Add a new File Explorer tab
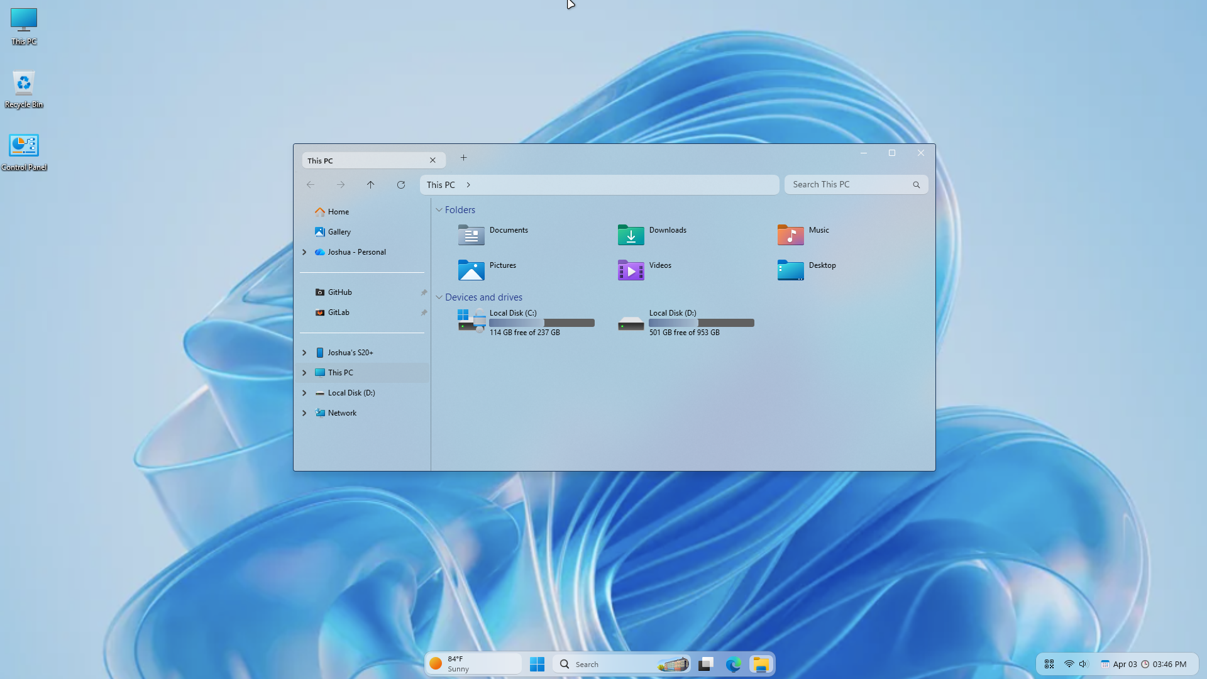Image resolution: width=1207 pixels, height=679 pixels. coord(464,158)
